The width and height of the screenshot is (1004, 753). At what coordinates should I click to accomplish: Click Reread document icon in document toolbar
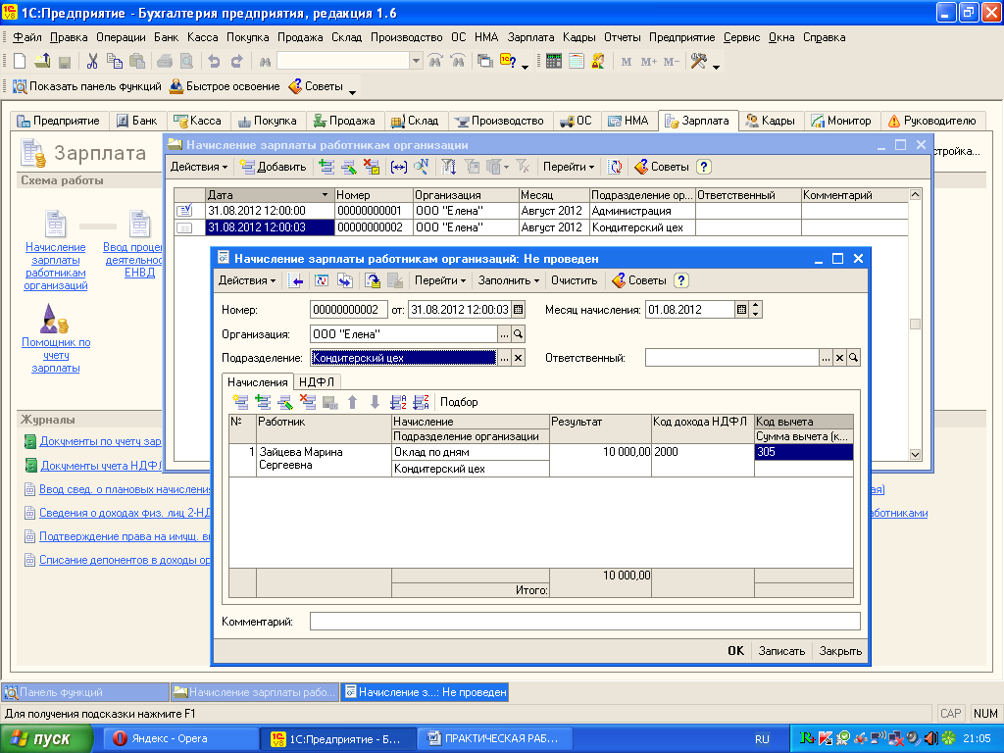coord(322,280)
